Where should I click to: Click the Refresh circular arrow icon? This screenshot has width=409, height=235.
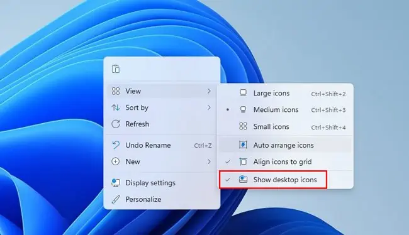click(116, 124)
